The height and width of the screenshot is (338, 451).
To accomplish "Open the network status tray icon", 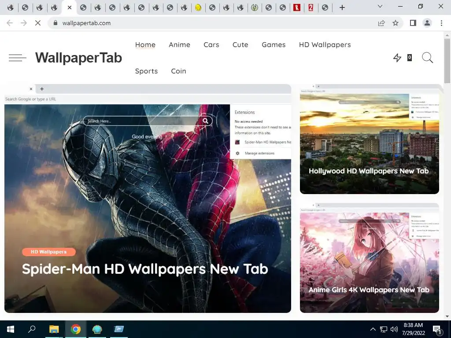I will coord(384,329).
